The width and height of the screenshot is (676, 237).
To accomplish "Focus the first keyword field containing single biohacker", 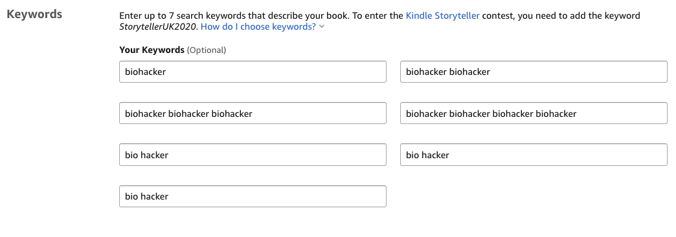I will click(253, 72).
